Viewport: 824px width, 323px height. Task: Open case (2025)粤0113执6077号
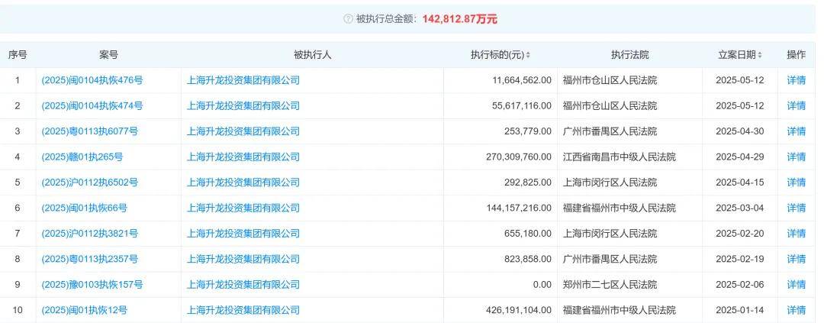tap(90, 131)
